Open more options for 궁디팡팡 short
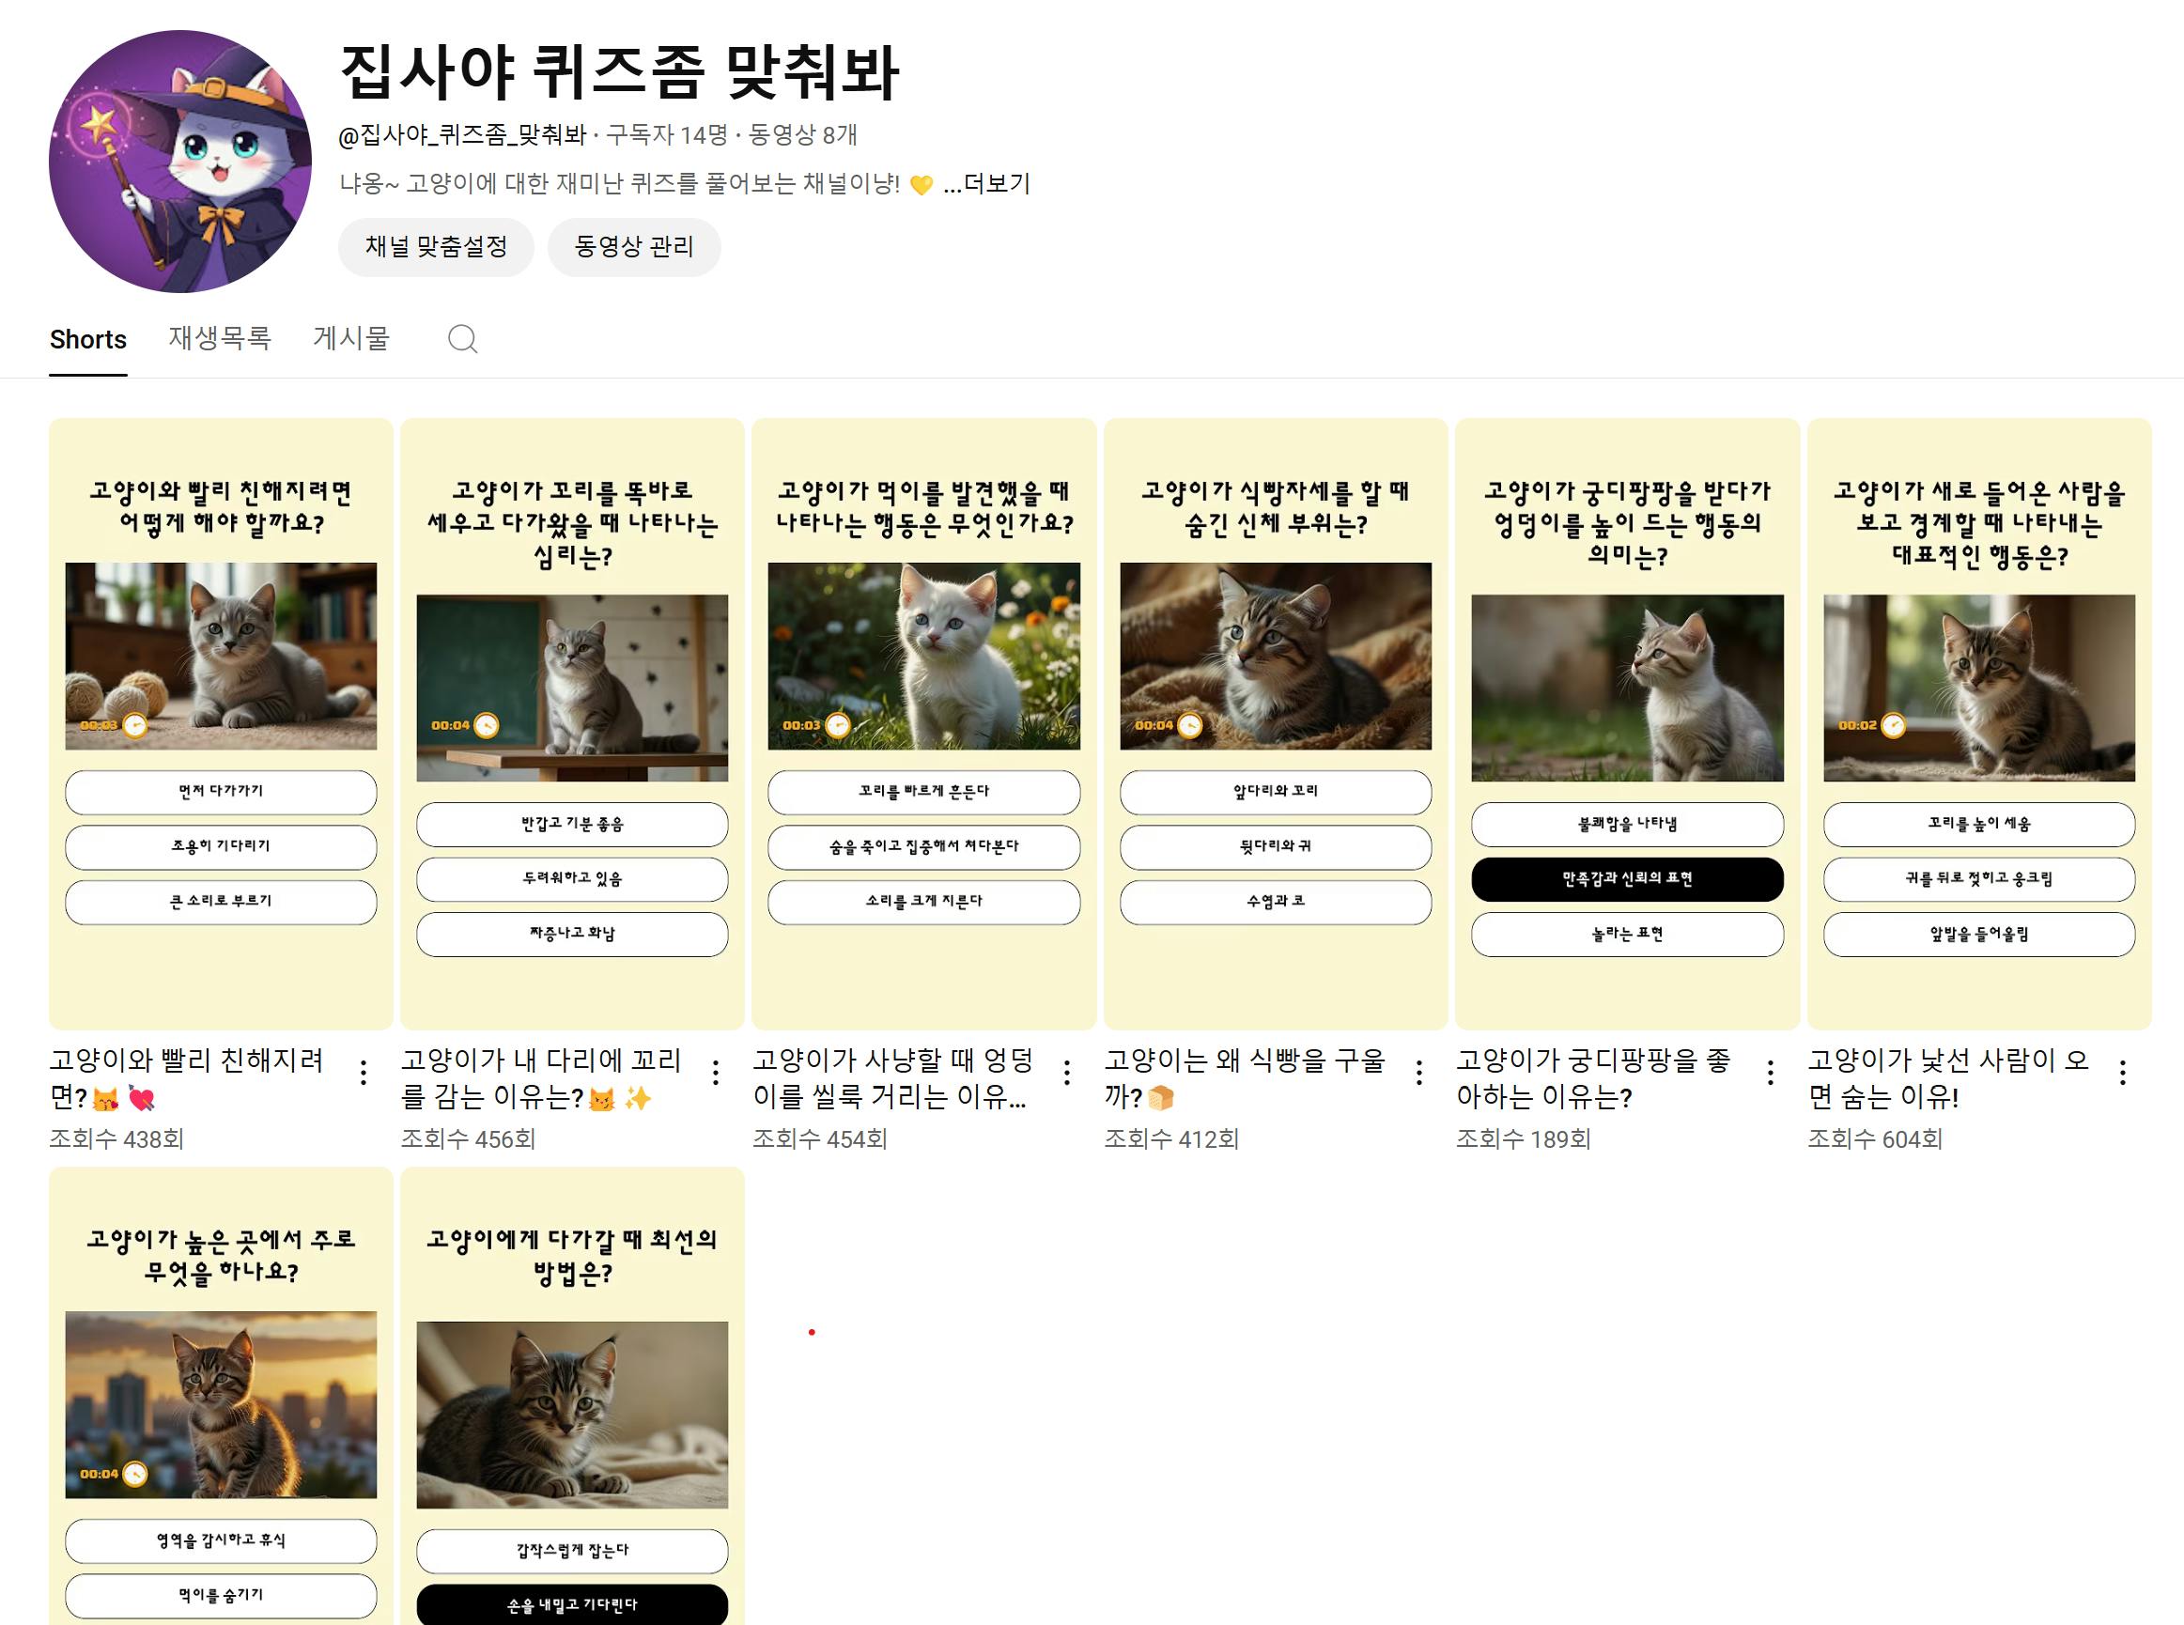 (1770, 1072)
